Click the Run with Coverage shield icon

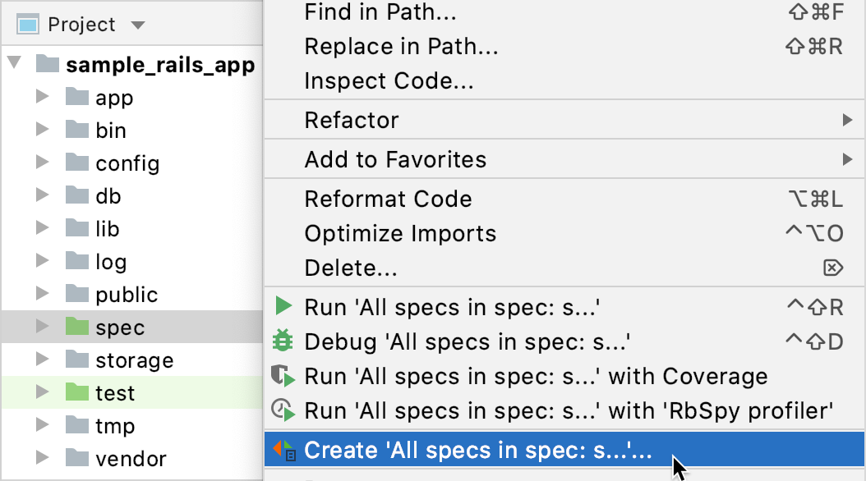point(283,377)
